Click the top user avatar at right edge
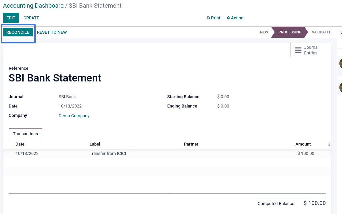Image resolution: width=342 pixels, height=214 pixels. (340, 63)
